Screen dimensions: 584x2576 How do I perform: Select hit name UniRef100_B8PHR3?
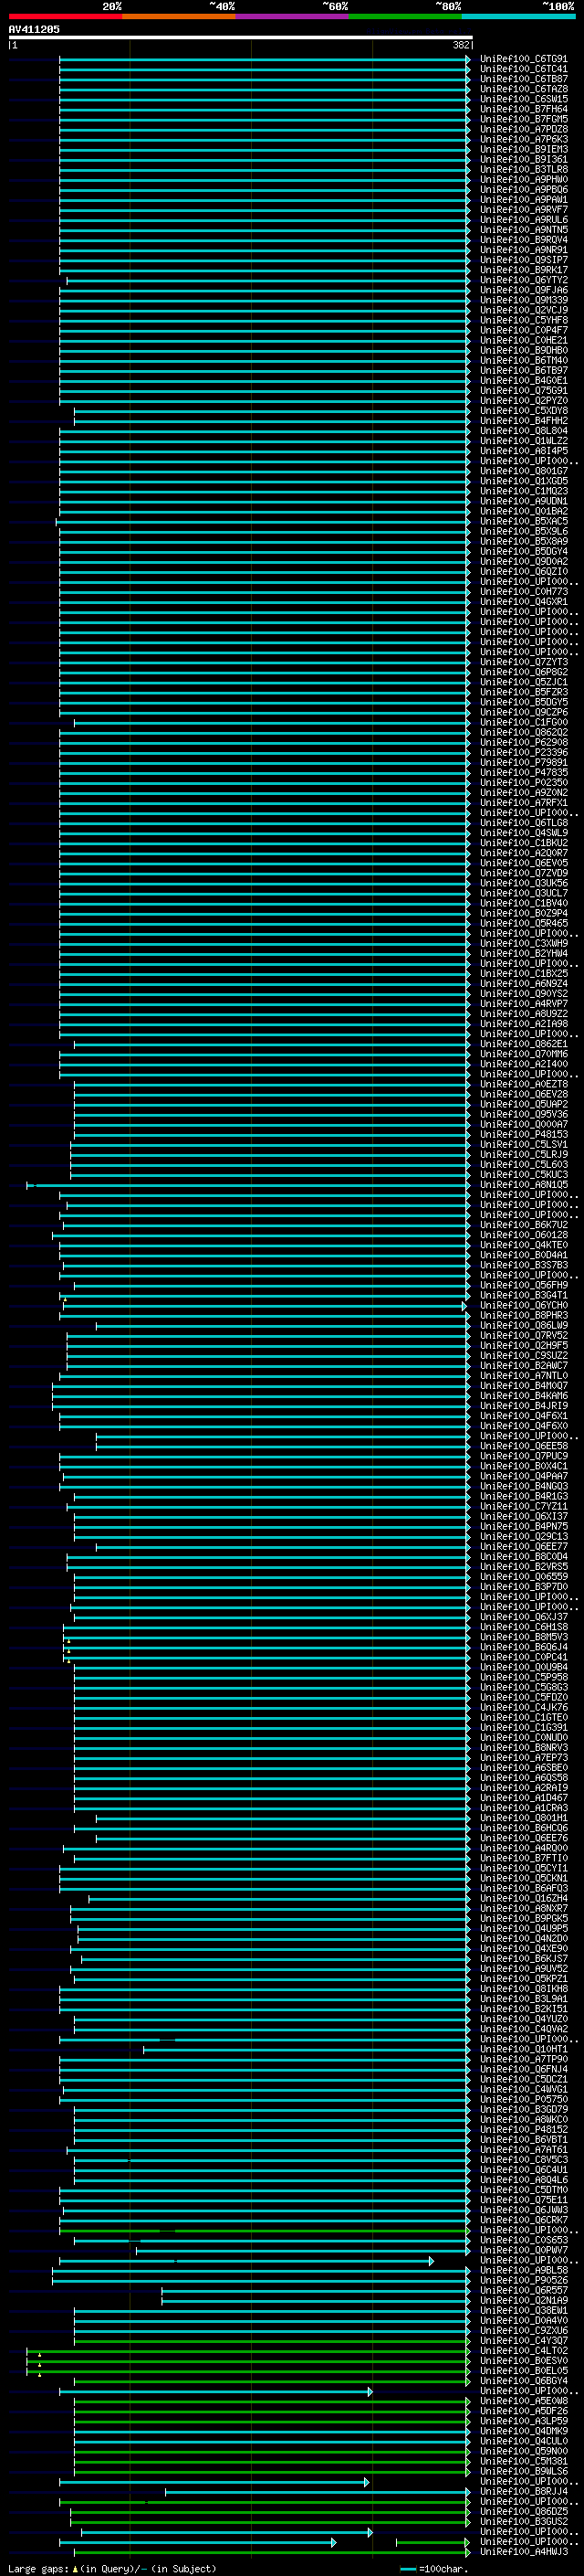tap(523, 1315)
